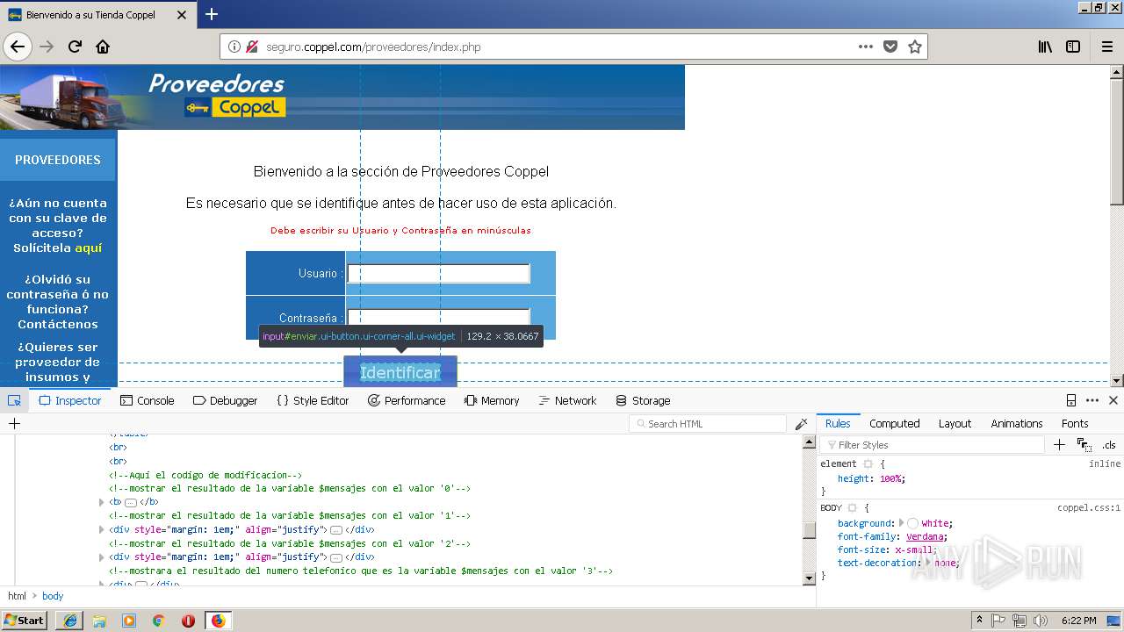Expand the text-decoration property value
Screen dimensions: 1124x632
[927, 563]
